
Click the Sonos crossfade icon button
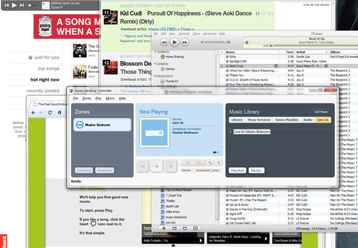coord(210,163)
